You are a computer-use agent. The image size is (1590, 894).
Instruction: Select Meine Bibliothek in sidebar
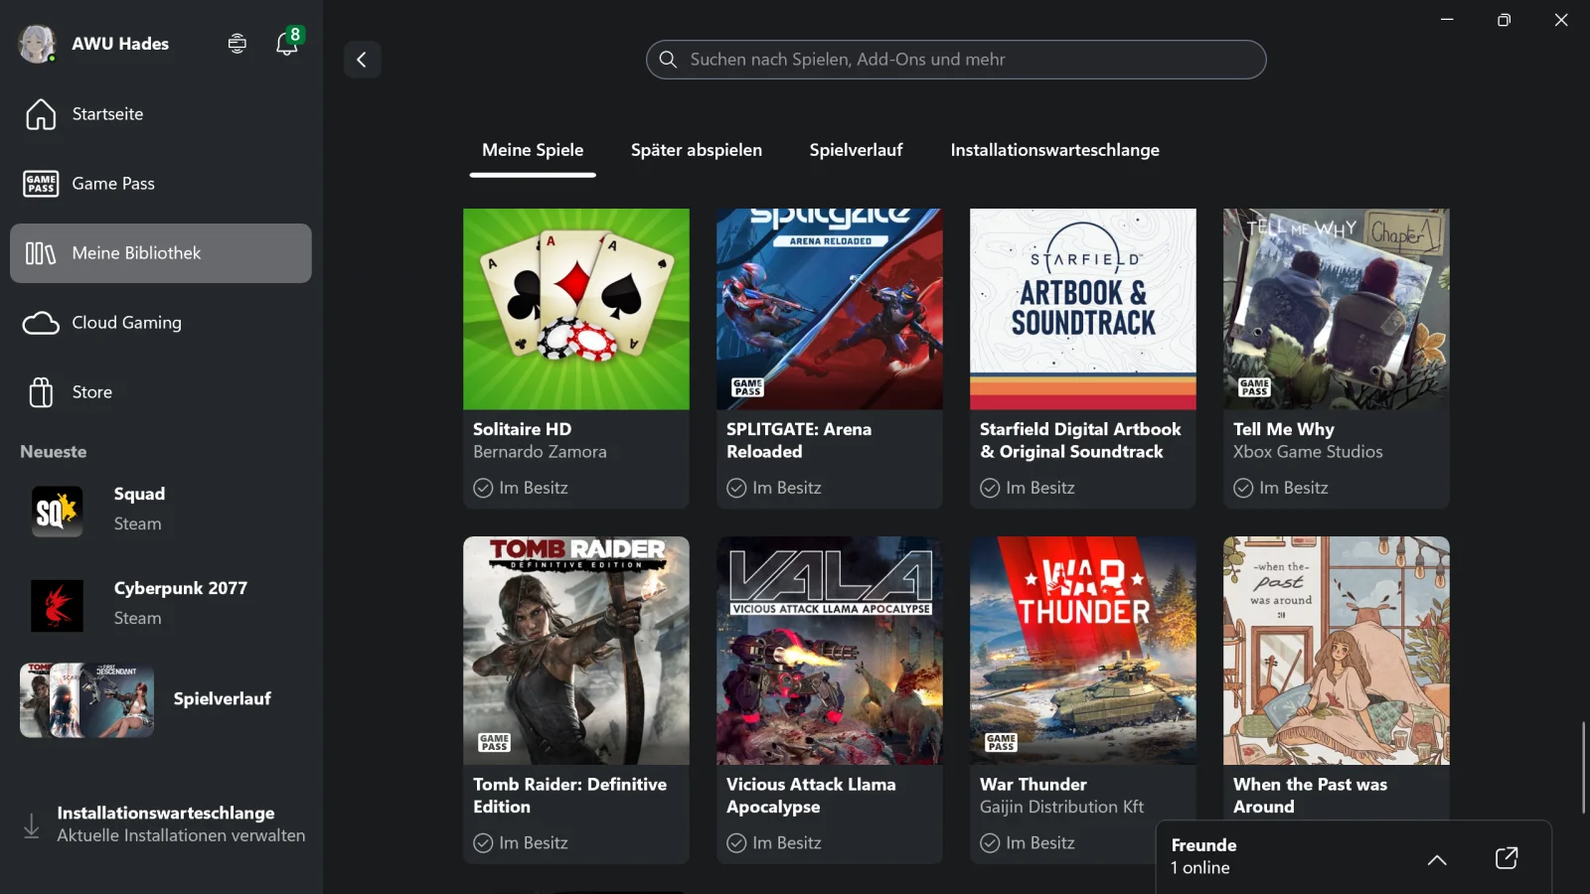(161, 253)
